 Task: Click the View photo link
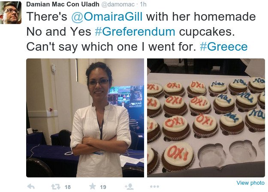tap(250, 183)
